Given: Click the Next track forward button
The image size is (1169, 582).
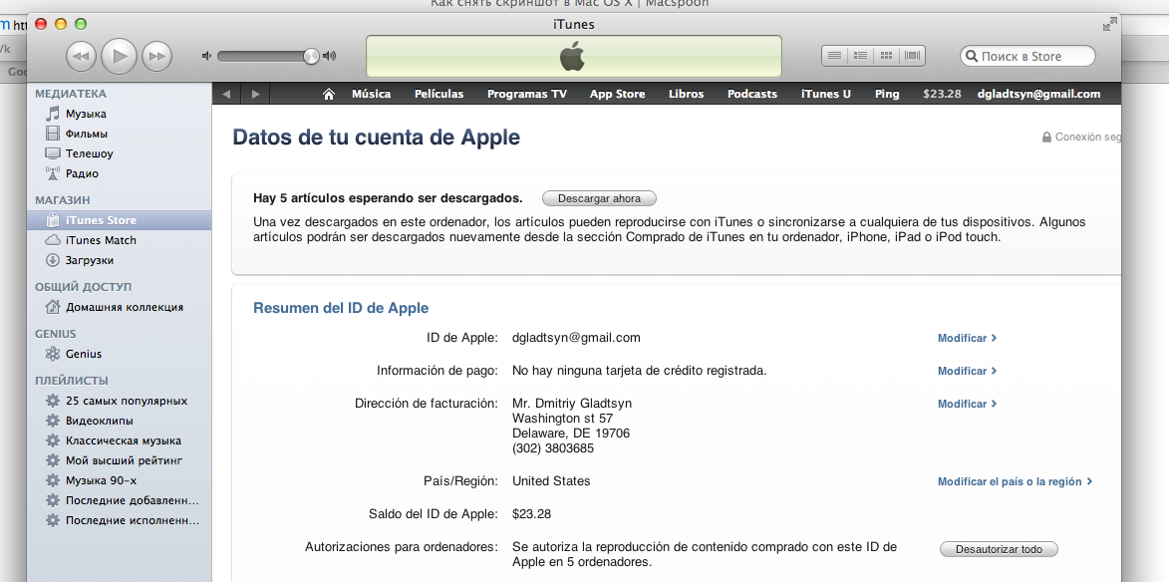Looking at the screenshot, I should [x=156, y=56].
